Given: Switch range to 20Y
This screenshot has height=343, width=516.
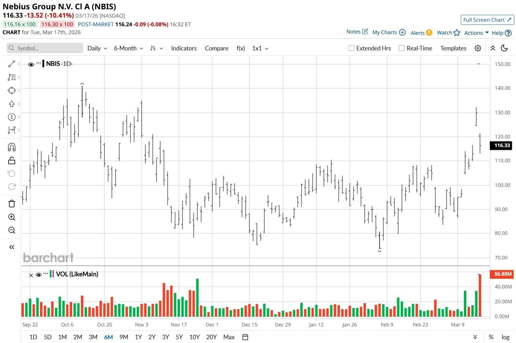Looking at the screenshot, I should (211, 337).
